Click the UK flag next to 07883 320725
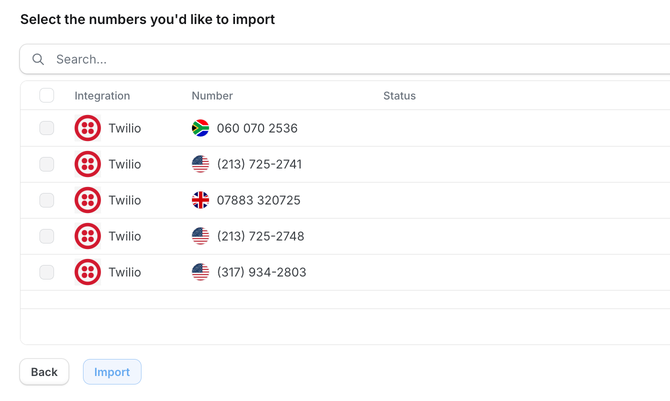Image resolution: width=670 pixels, height=401 pixels. point(200,200)
